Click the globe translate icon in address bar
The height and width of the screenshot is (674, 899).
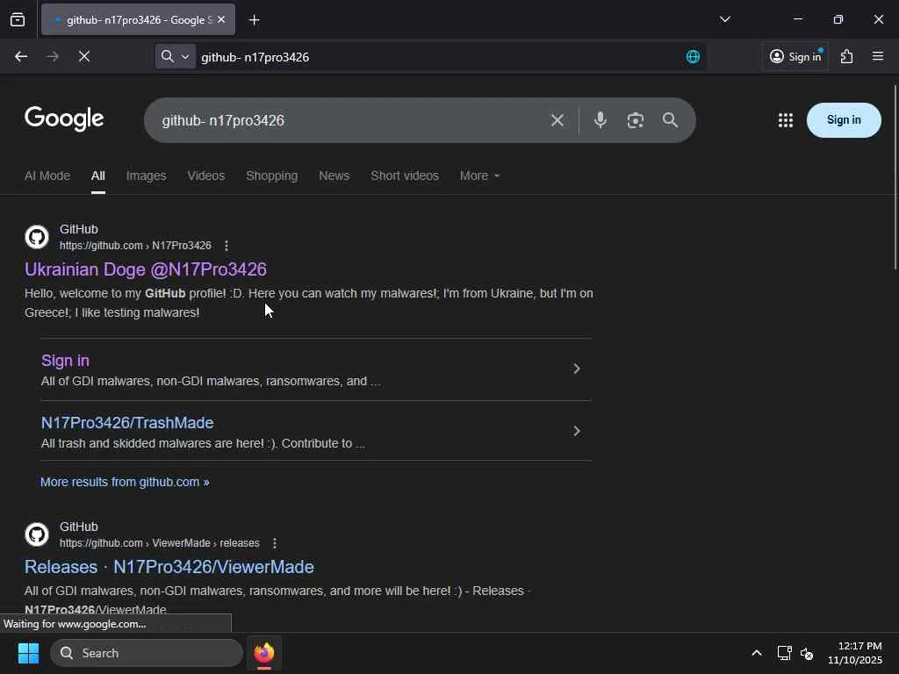pos(693,57)
